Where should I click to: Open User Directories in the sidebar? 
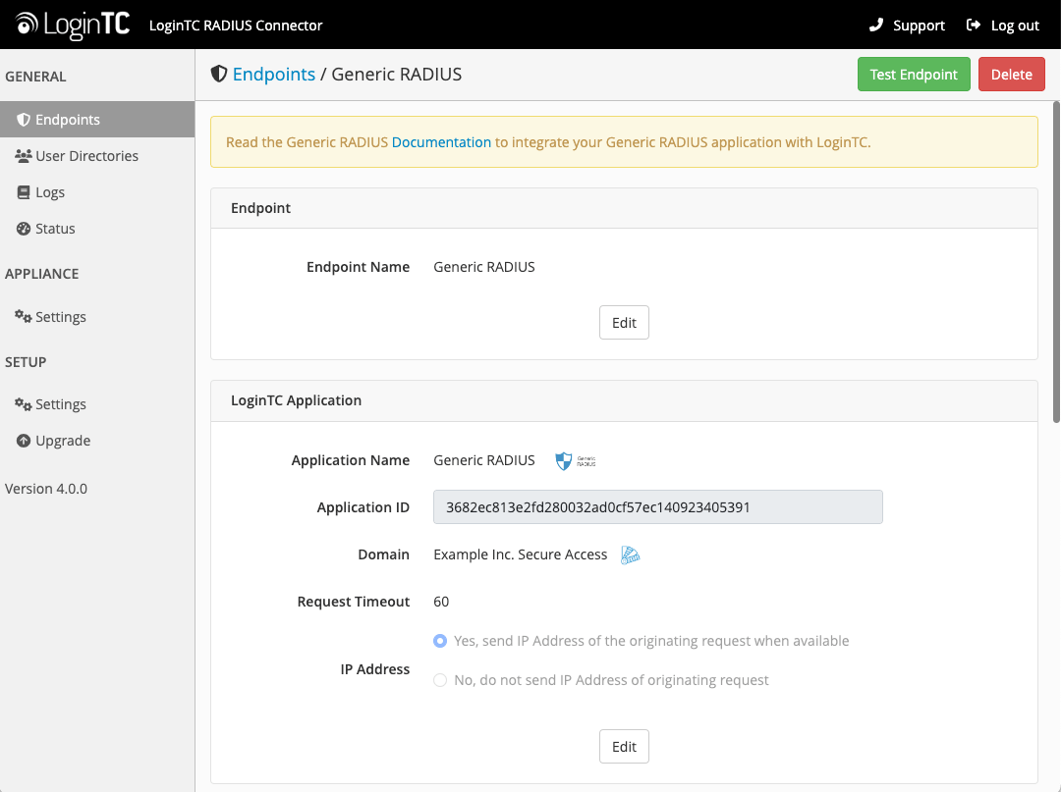coord(86,156)
